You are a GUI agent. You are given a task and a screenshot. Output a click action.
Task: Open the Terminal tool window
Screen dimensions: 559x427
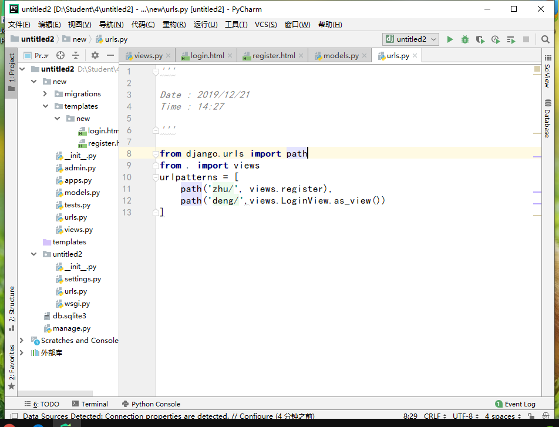tap(90, 404)
